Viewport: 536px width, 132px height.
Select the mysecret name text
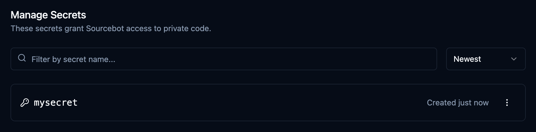click(x=56, y=103)
